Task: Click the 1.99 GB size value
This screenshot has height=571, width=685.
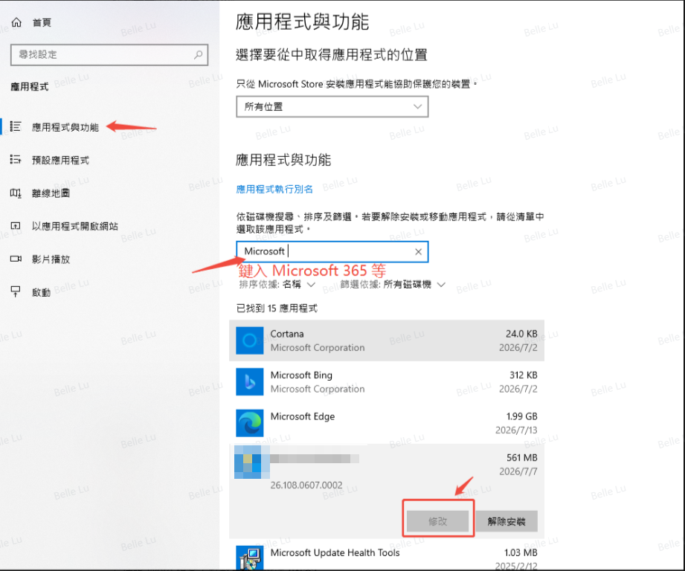Action: 521,416
